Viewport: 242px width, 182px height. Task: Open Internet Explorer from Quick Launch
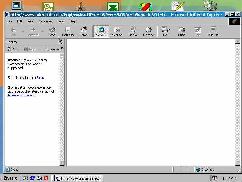[x=32, y=178]
